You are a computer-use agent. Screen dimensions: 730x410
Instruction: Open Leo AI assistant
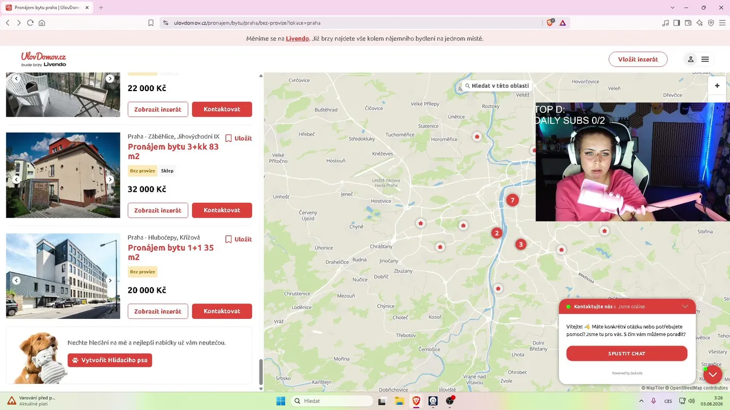700,23
